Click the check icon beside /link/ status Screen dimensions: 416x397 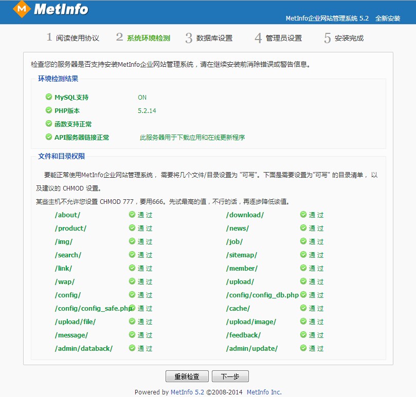click(x=132, y=268)
